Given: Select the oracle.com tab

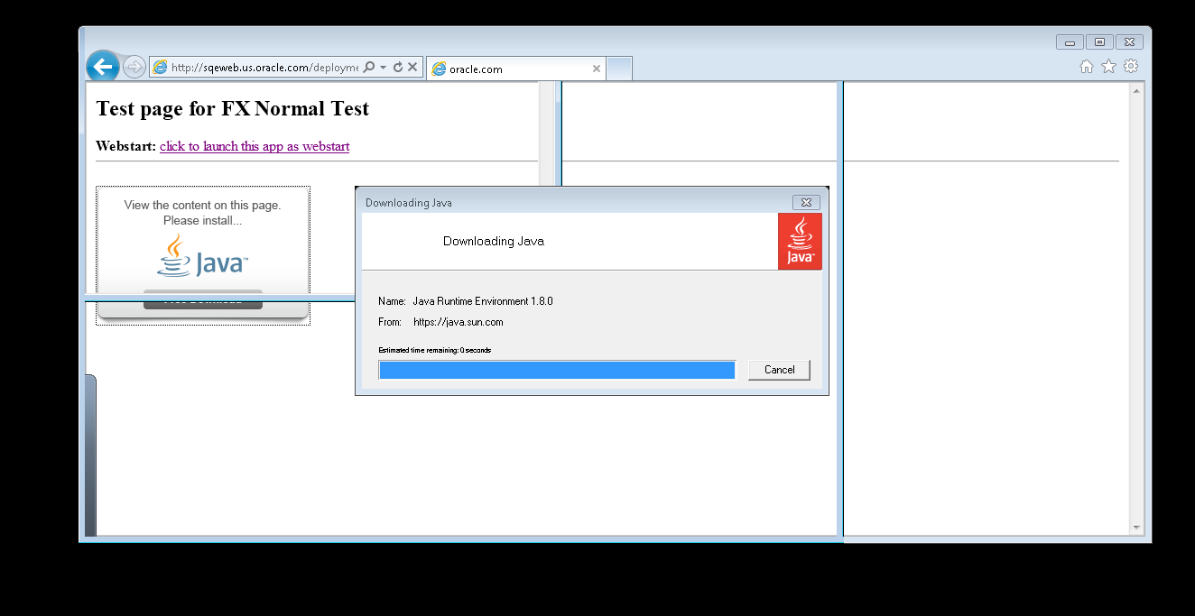Looking at the screenshot, I should coord(510,69).
